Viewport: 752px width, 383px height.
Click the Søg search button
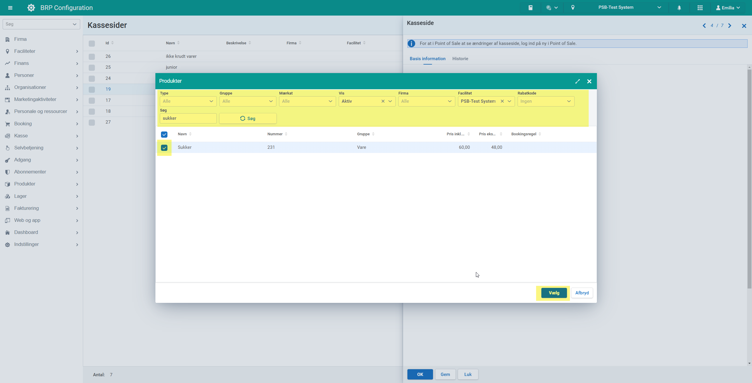(248, 118)
